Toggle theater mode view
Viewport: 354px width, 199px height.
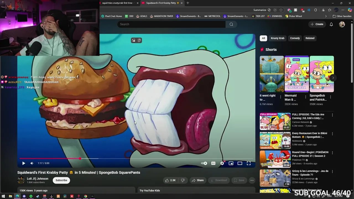[240, 163]
